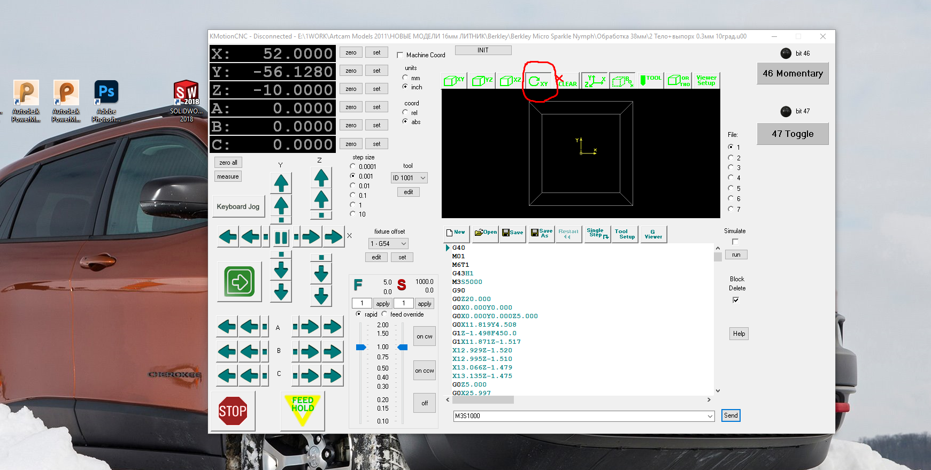The width and height of the screenshot is (931, 470).
Task: Click the rapid feed override slider
Action: tap(361, 348)
